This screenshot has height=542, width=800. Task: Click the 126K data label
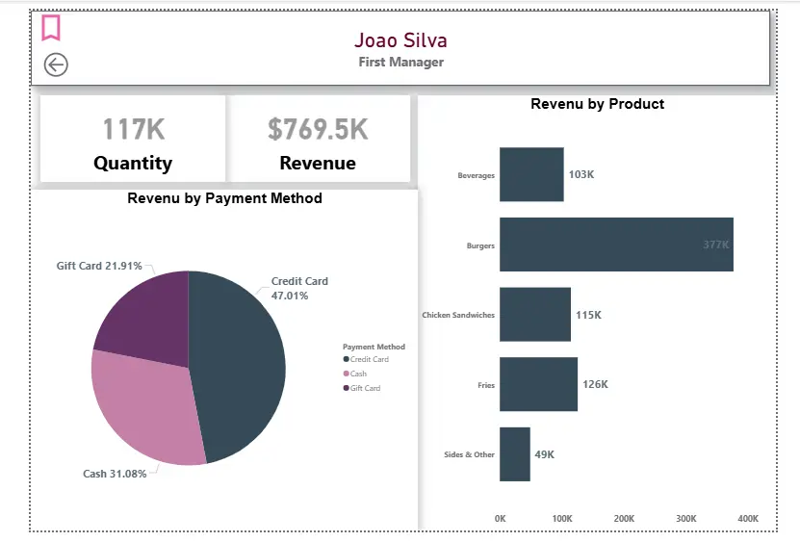click(x=595, y=384)
